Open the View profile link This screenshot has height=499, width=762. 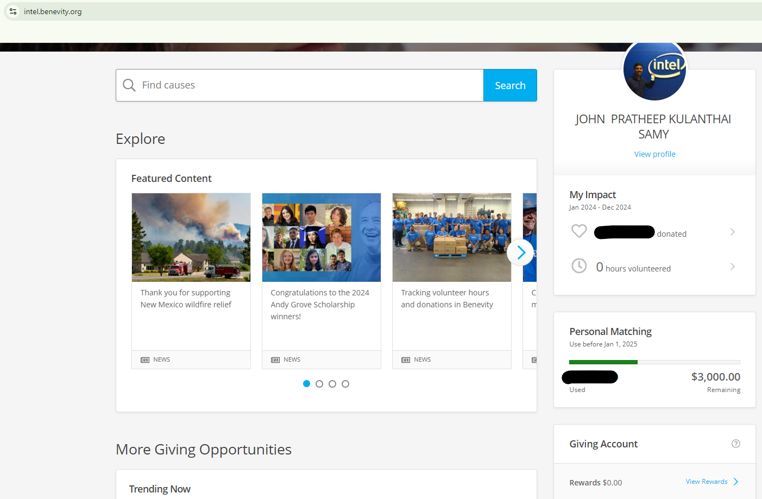654,154
